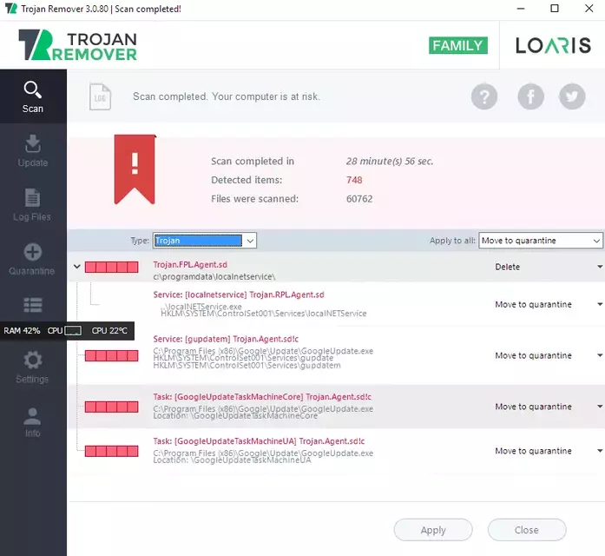Click the CPU 22°C temperature readout
The height and width of the screenshot is (556, 605).
(x=109, y=331)
